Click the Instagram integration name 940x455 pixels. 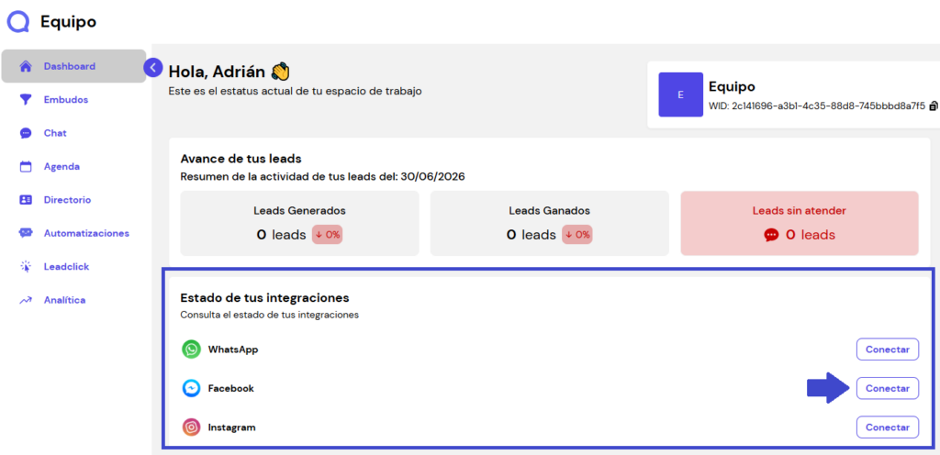pyautogui.click(x=232, y=427)
